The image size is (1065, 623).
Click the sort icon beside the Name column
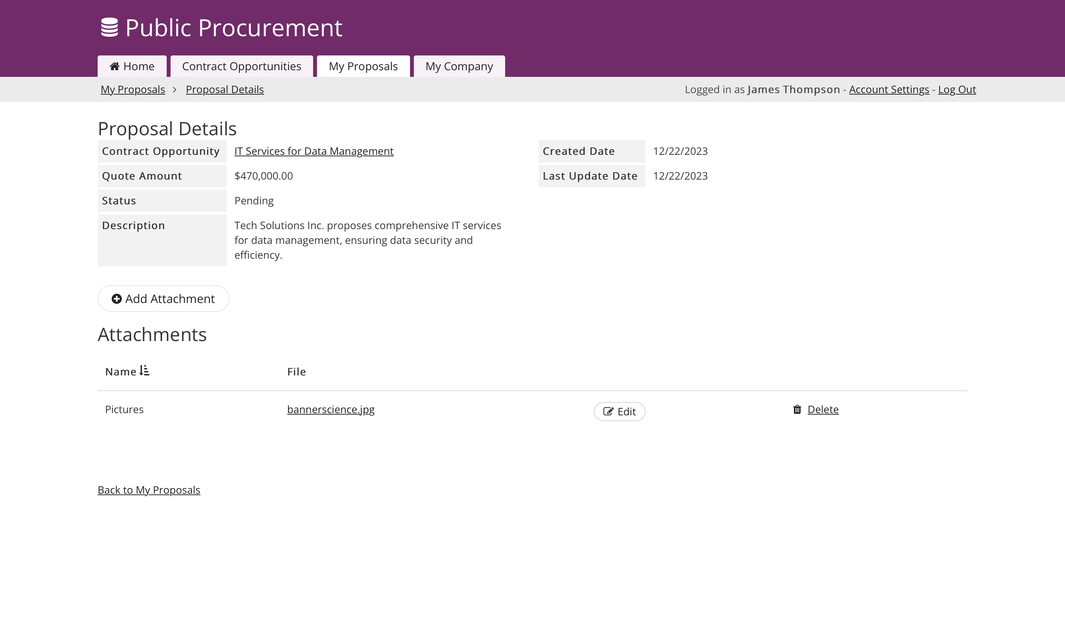tap(145, 371)
